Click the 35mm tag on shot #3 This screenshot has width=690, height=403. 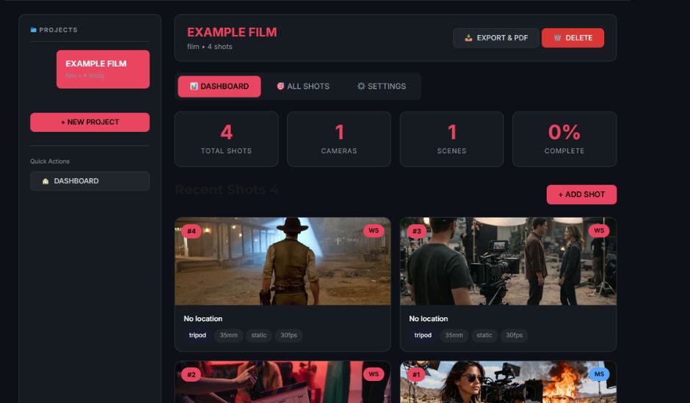[454, 336]
